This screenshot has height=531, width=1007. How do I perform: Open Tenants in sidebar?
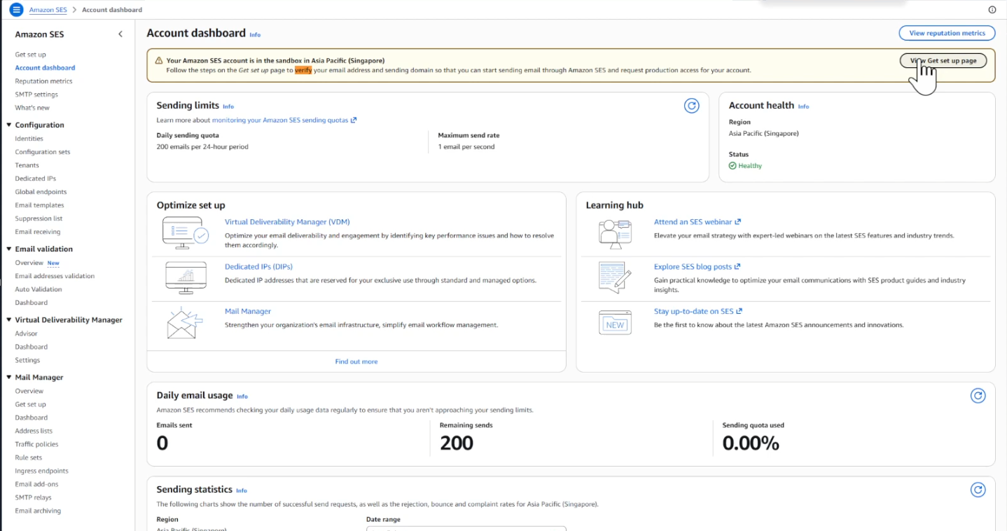tap(27, 165)
